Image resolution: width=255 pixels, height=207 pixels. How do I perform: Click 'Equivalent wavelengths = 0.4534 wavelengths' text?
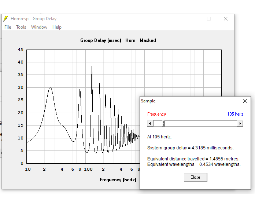tap(194, 164)
